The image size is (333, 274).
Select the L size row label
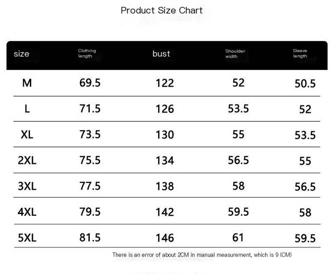pyautogui.click(x=27, y=109)
